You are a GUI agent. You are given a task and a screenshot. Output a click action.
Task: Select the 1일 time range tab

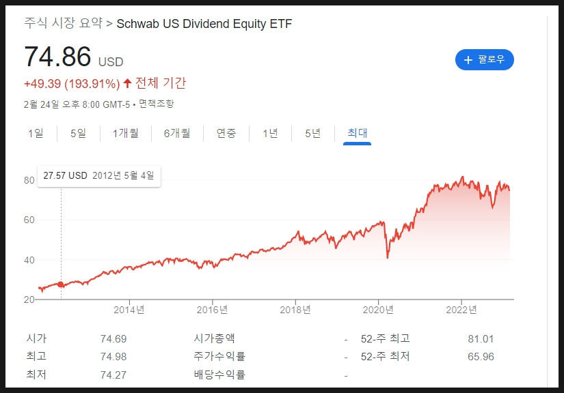click(36, 133)
